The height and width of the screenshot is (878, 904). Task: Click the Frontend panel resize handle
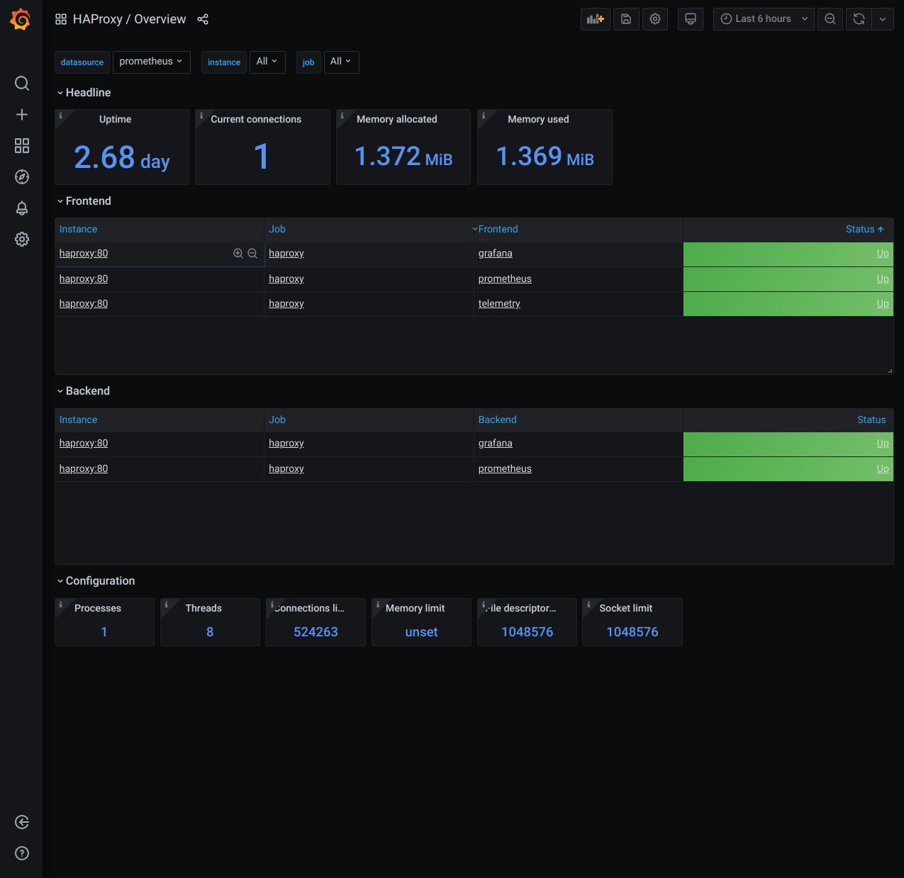coord(890,371)
